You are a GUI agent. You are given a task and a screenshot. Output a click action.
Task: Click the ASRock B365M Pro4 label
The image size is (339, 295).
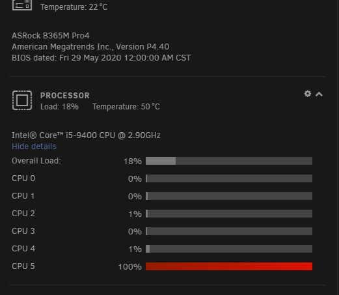point(51,36)
